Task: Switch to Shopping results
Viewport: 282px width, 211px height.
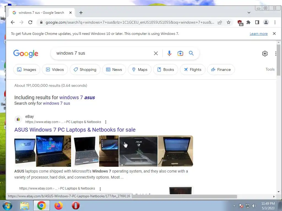Action: 85,70
